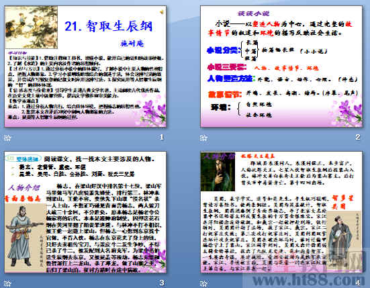Click the 整体感知 badge icon on slide 3
Viewport: 370px width, 288px height.
click(x=23, y=158)
